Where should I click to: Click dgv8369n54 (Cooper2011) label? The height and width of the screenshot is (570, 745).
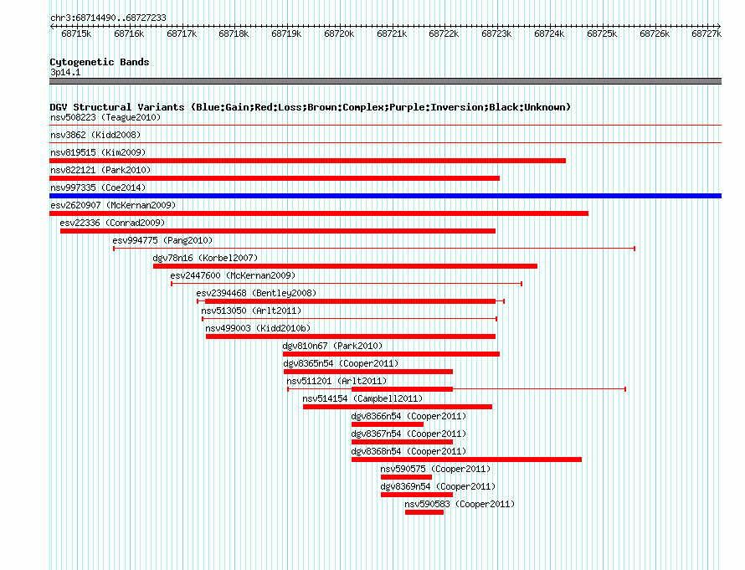(438, 486)
